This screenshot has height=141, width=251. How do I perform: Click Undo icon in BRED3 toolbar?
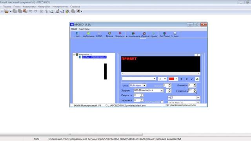31,11
